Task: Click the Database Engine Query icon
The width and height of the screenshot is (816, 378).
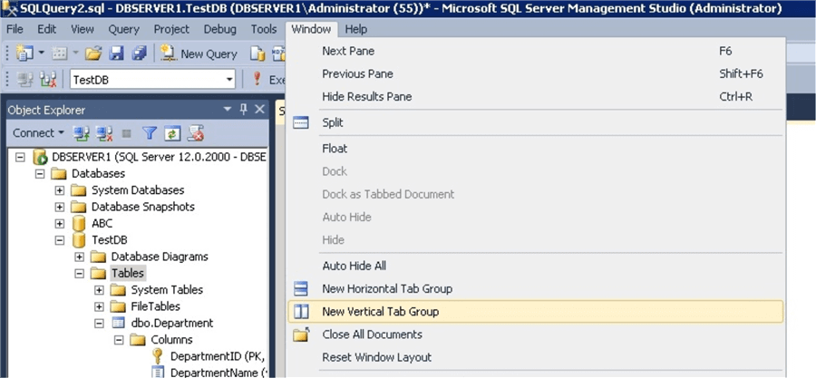Action: (257, 53)
